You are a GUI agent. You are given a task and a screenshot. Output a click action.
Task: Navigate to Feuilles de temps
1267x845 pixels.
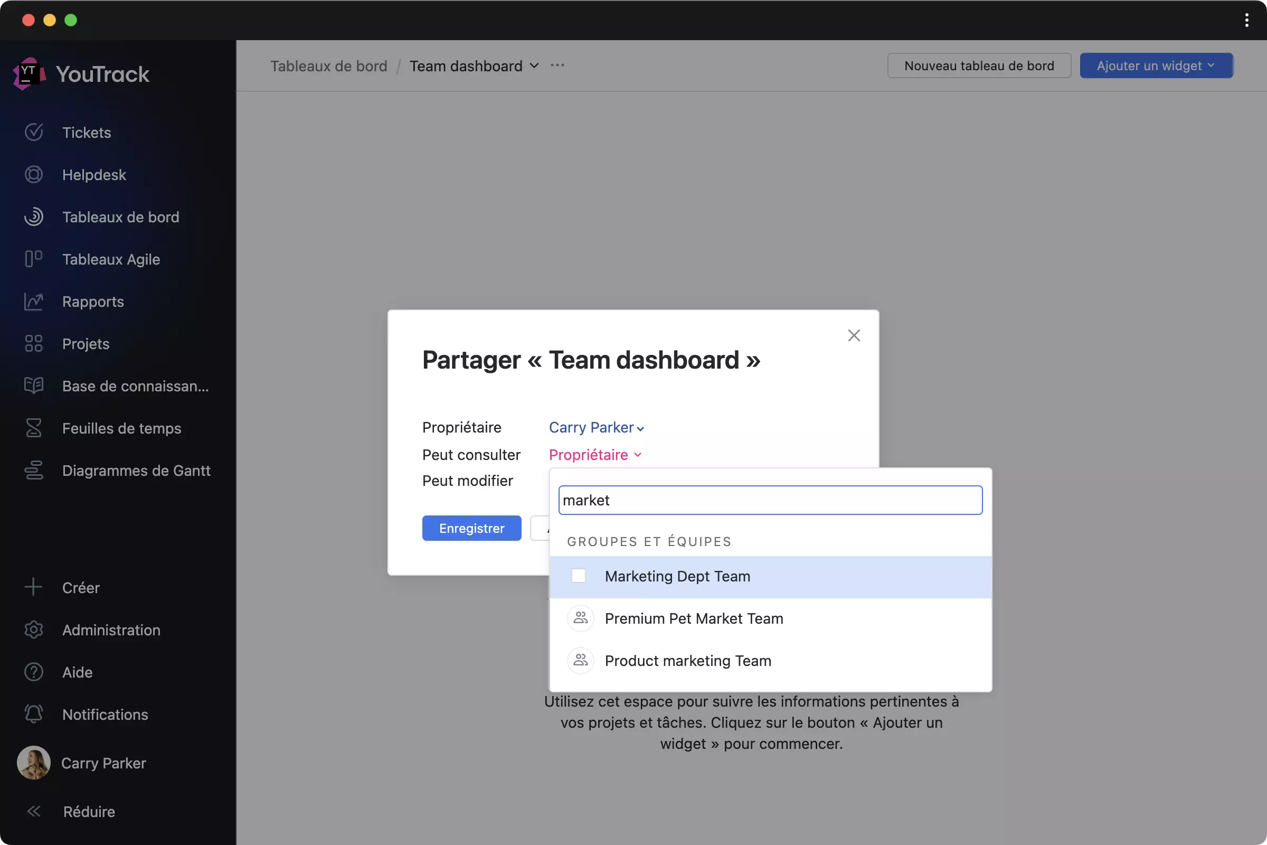pos(121,428)
